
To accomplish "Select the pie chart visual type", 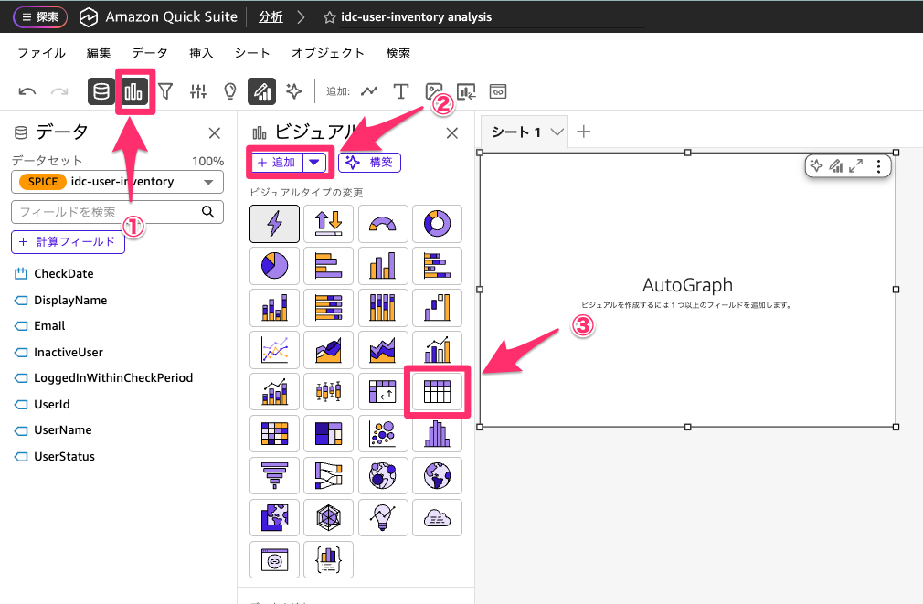I will point(273,266).
